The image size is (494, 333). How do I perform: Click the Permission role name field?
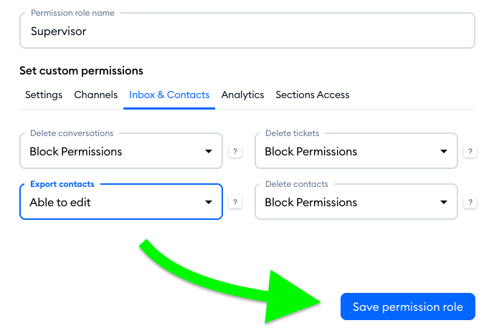pyautogui.click(x=247, y=31)
